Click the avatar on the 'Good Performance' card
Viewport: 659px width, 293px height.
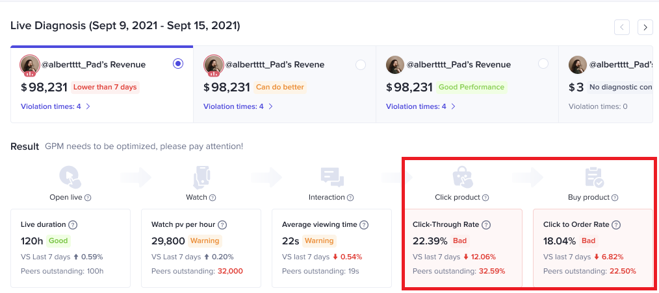[x=395, y=65]
